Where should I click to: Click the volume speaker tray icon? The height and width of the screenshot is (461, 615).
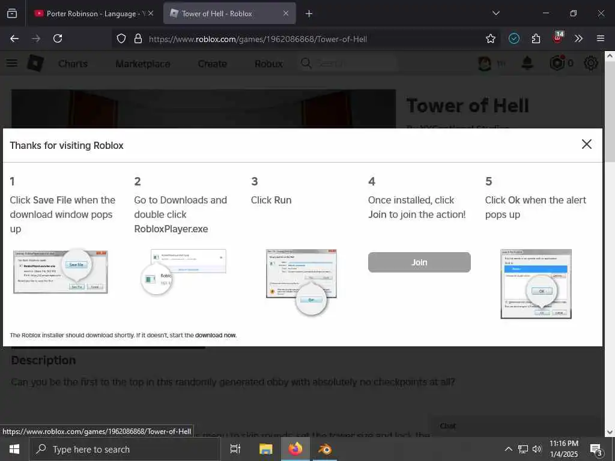coord(537,449)
